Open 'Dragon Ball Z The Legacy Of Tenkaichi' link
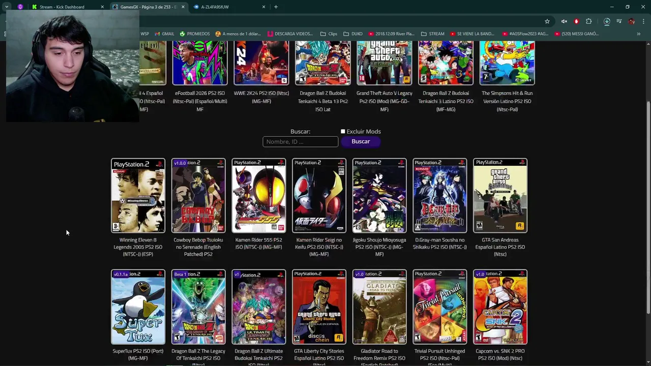651x366 pixels. tap(198, 357)
